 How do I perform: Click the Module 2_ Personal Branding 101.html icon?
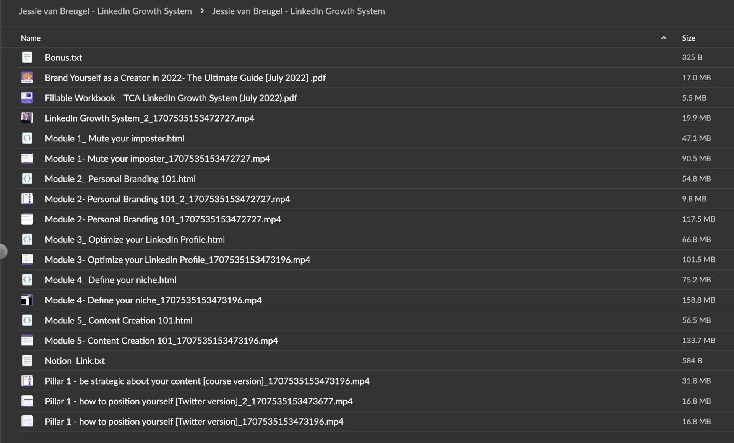(27, 179)
